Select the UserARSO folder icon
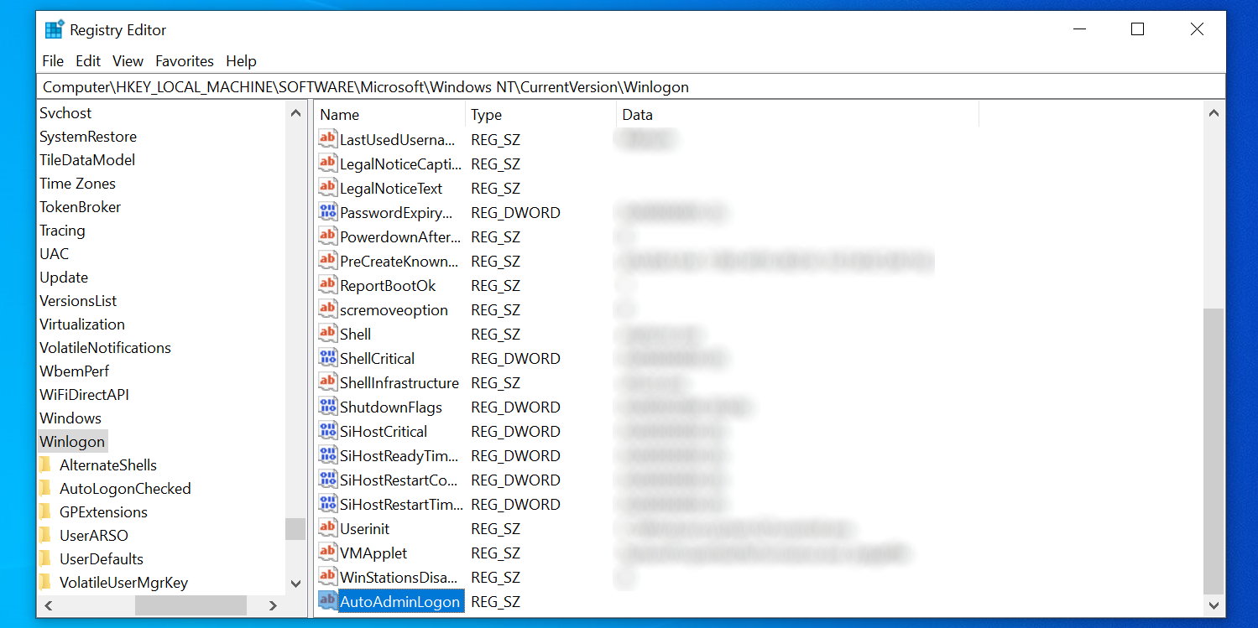The width and height of the screenshot is (1258, 628). point(45,536)
